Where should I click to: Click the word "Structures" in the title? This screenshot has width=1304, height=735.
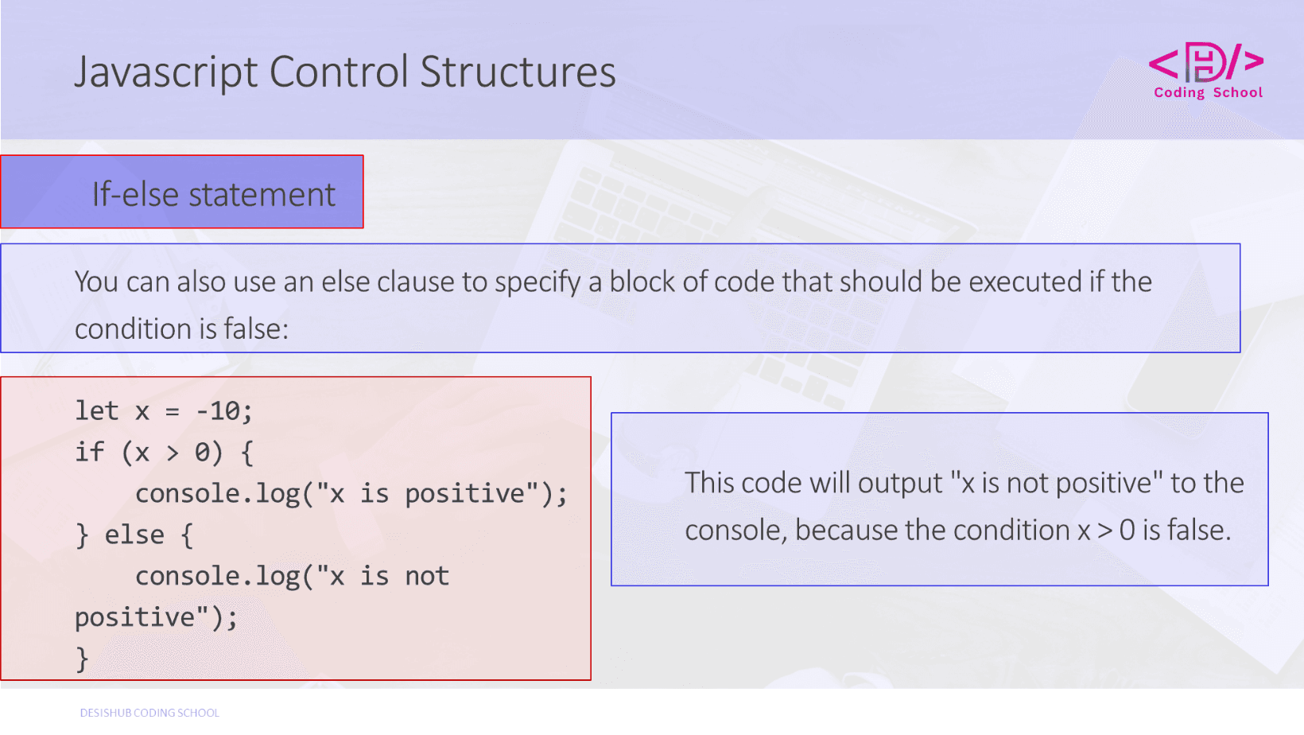[x=518, y=72]
